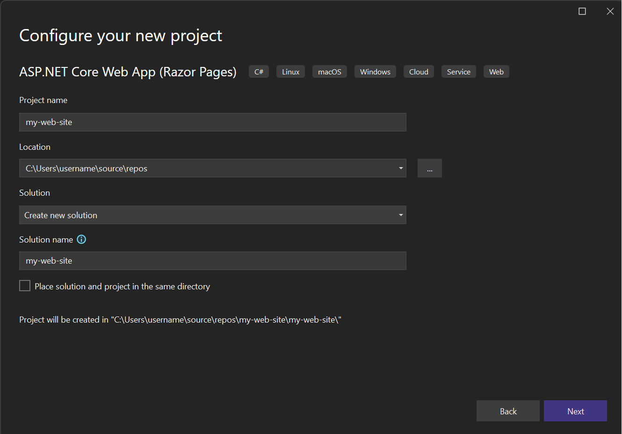Click the Windows tag
Image resolution: width=622 pixels, height=434 pixels.
click(375, 72)
